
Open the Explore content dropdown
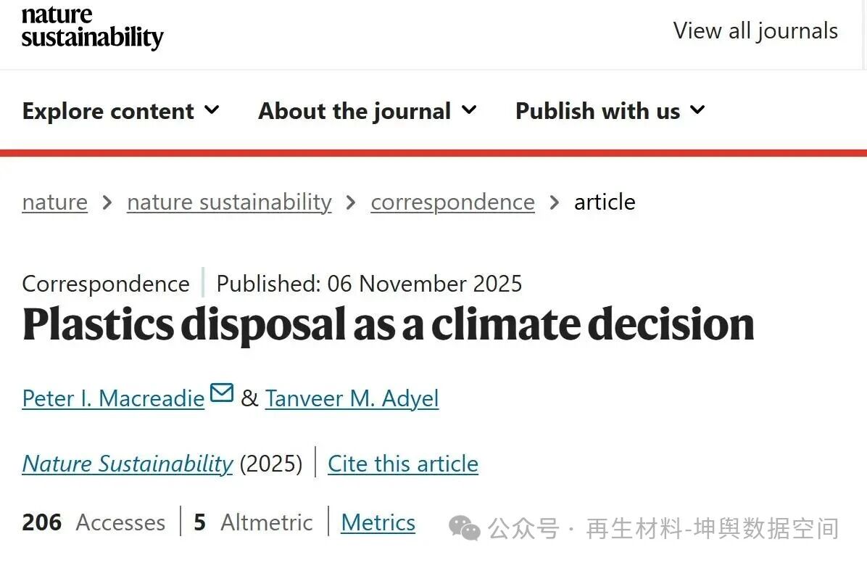(x=109, y=110)
